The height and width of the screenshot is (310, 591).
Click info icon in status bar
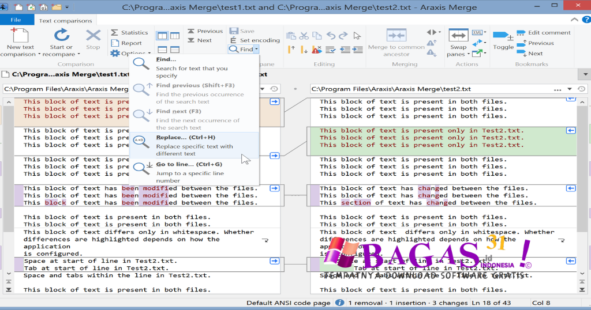(x=339, y=303)
